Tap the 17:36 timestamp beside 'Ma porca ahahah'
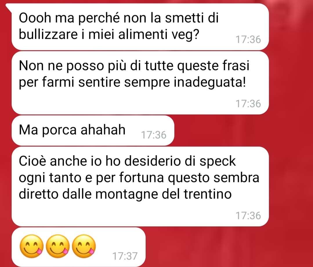 pyautogui.click(x=154, y=135)
